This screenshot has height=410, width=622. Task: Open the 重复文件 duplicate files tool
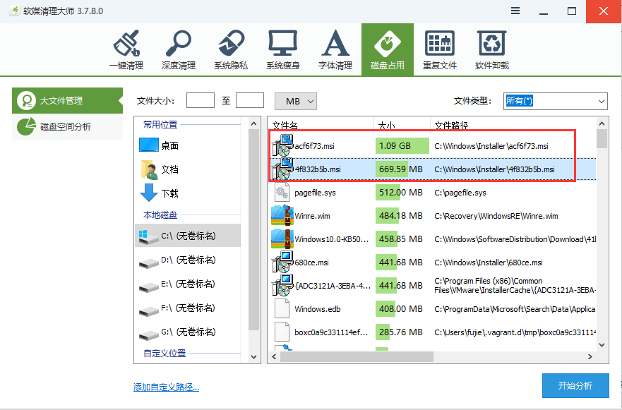click(440, 49)
